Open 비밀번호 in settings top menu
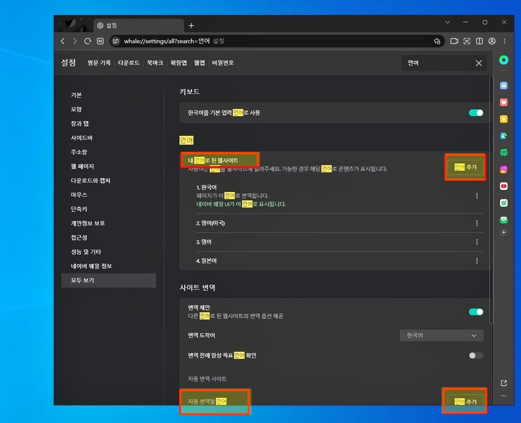521x423 pixels. [223, 63]
